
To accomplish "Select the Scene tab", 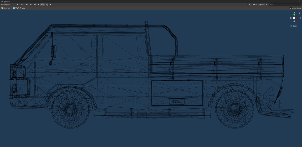I will point(6,2).
